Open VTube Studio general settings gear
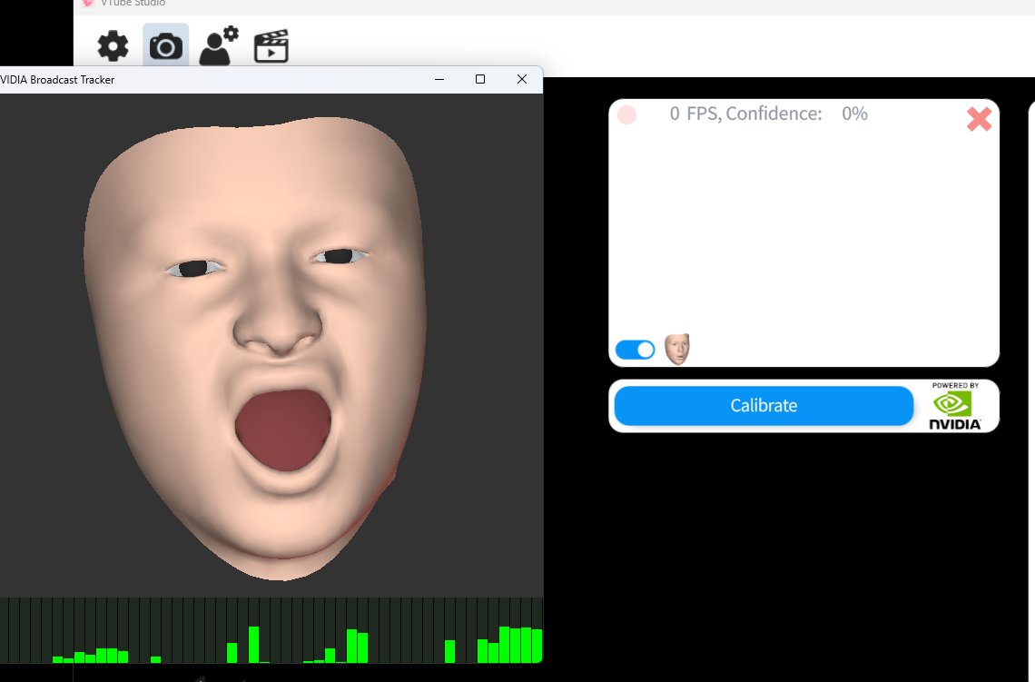 [113, 46]
